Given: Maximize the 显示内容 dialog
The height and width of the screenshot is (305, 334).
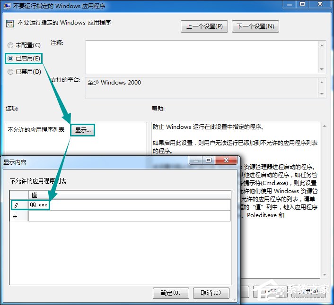Looking at the screenshot, I should click(x=208, y=161).
